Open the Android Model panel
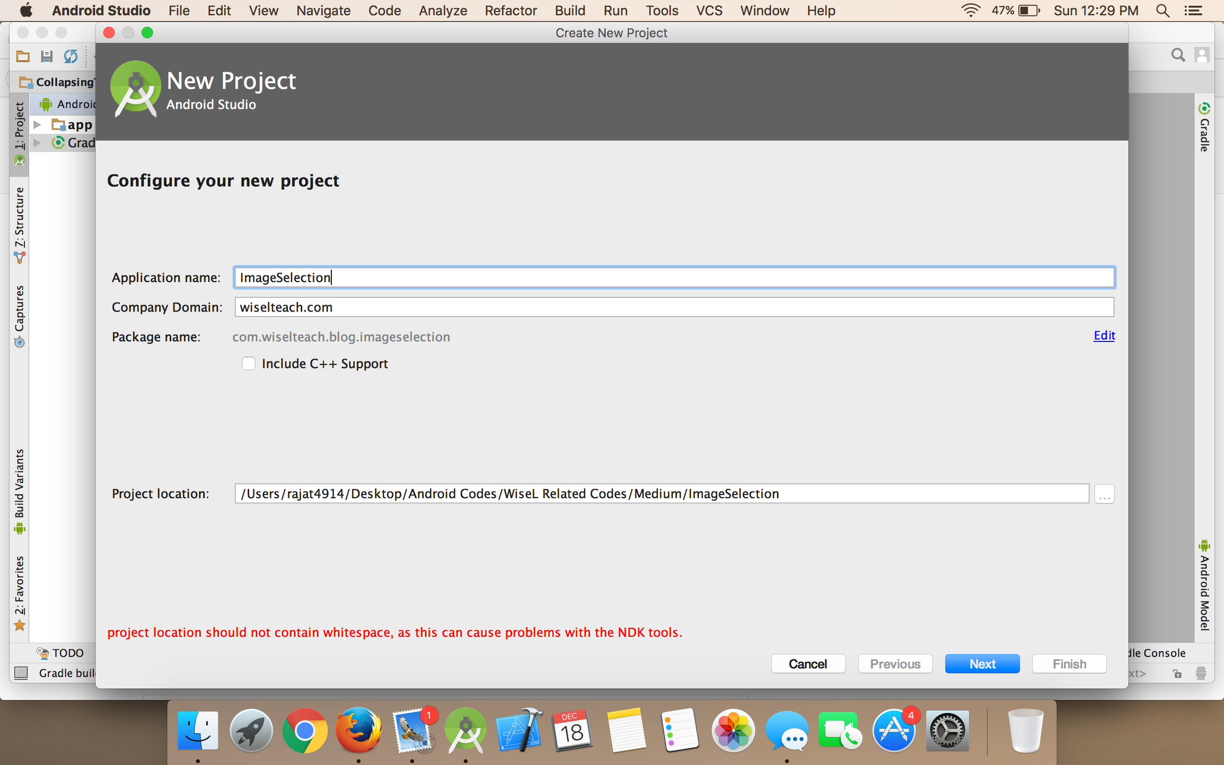1224x765 pixels. 1204,587
